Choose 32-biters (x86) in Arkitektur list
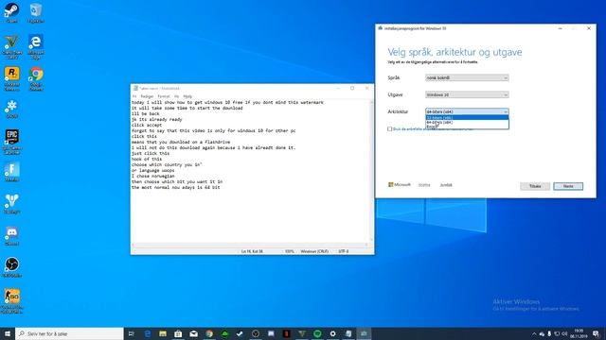This screenshot has height=340, width=606. click(467, 117)
